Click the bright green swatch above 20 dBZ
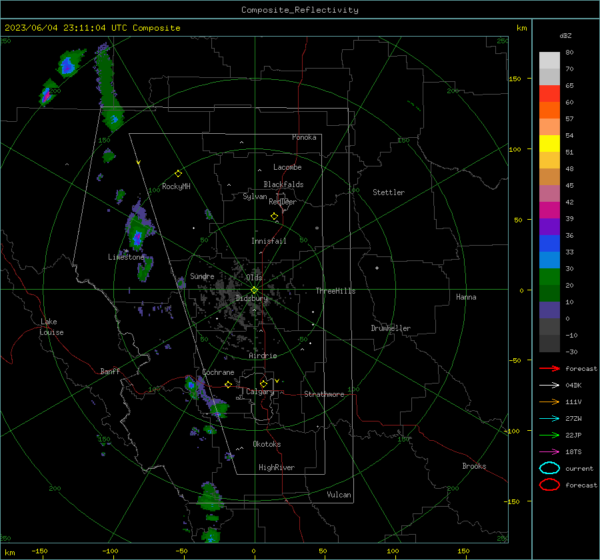600x560 pixels. [549, 277]
